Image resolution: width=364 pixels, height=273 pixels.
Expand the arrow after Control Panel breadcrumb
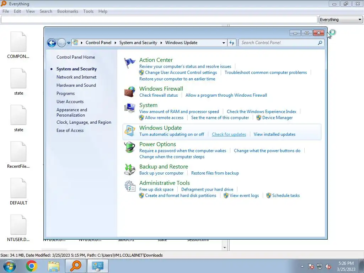[x=116, y=43]
